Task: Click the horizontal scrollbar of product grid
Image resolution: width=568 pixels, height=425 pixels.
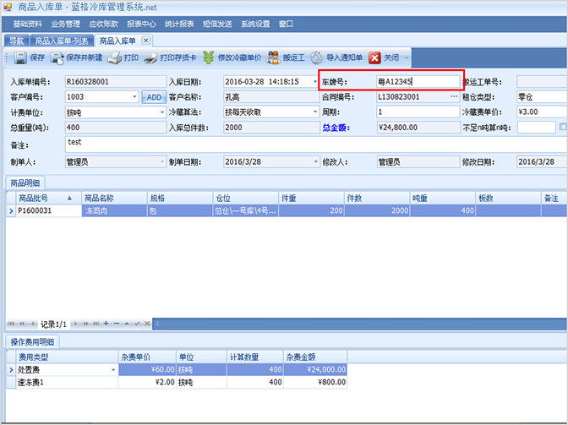Action: [360, 324]
